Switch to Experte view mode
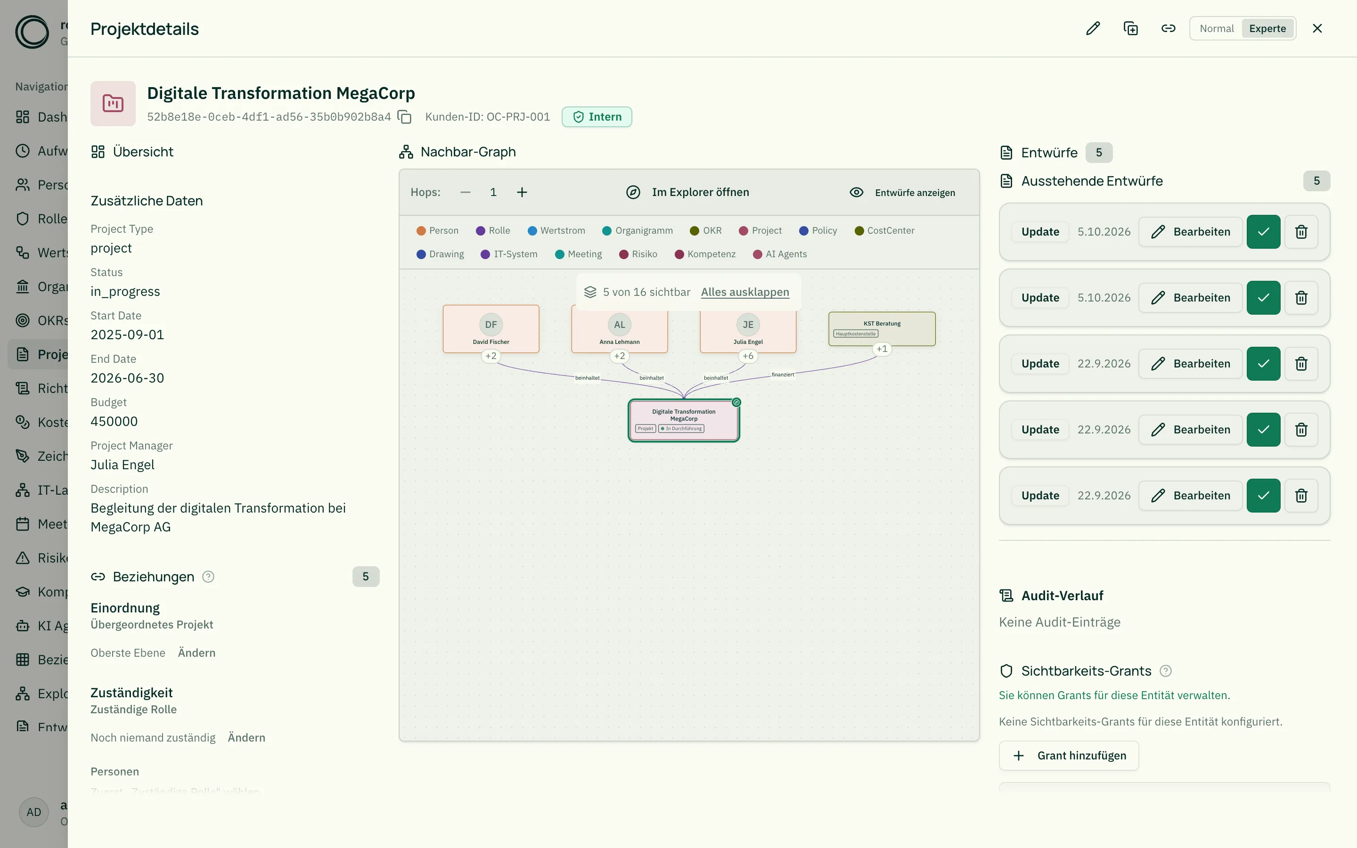The height and width of the screenshot is (848, 1357). click(x=1267, y=28)
